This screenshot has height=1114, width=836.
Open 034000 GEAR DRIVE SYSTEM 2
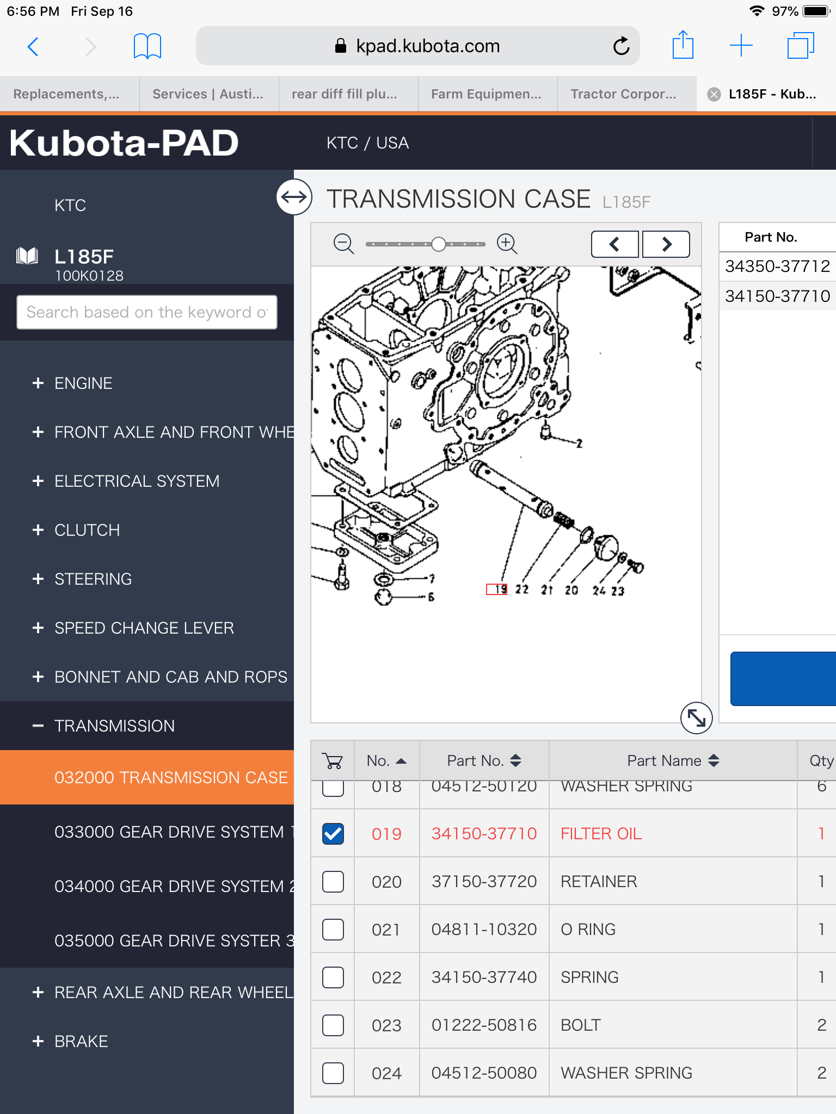click(147, 886)
